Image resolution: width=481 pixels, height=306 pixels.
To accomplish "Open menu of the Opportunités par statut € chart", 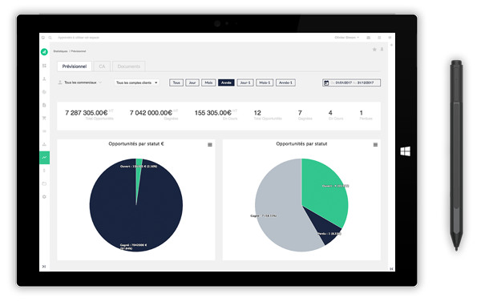I will [x=210, y=145].
